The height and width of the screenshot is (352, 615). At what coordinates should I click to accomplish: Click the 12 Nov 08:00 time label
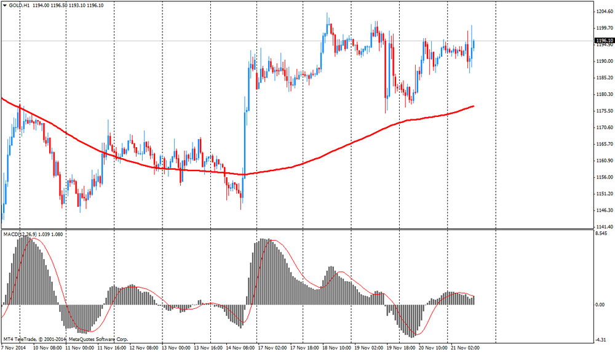point(144,348)
